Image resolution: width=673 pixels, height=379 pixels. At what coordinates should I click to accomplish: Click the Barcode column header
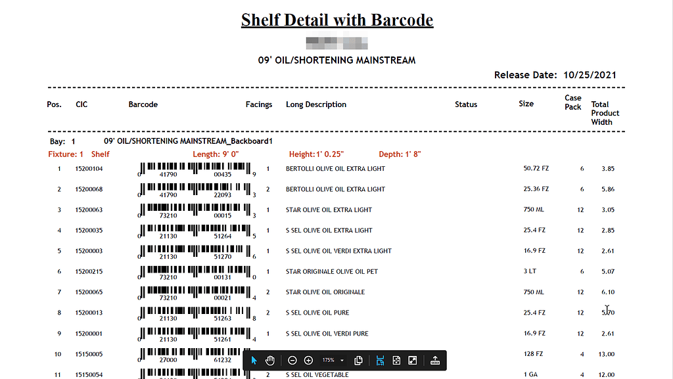point(143,104)
